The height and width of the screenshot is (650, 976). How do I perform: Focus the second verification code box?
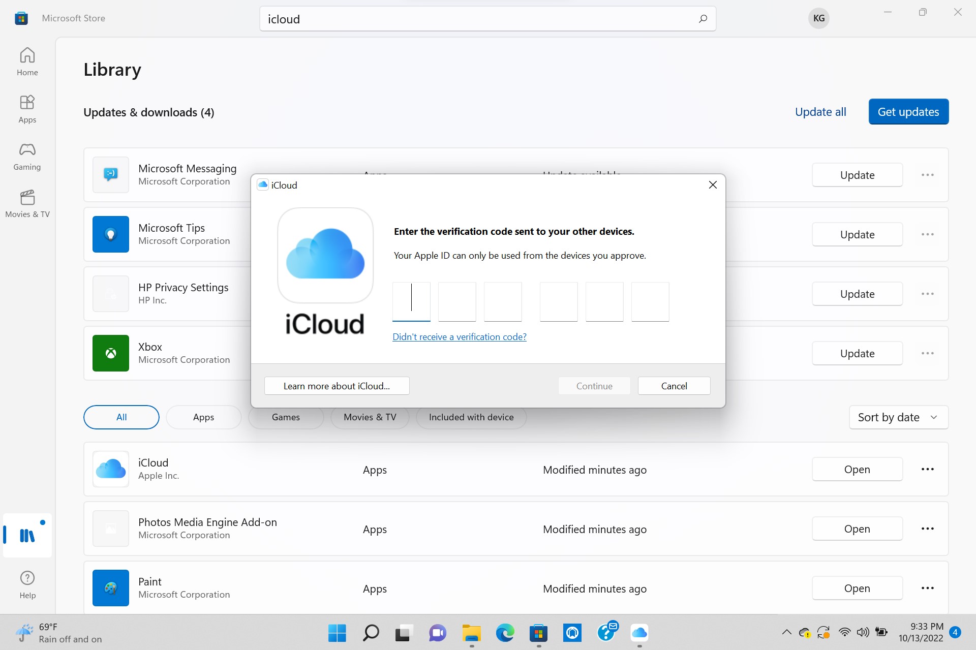point(457,302)
